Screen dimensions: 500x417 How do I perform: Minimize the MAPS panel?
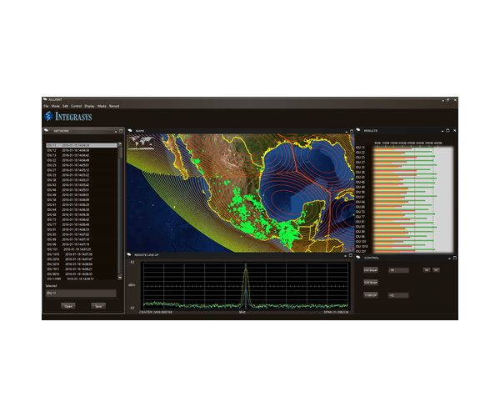point(347,132)
